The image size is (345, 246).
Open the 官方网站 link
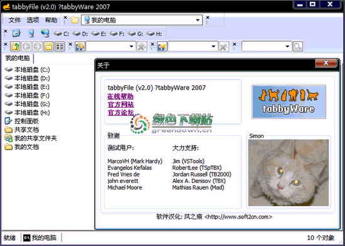(x=121, y=105)
